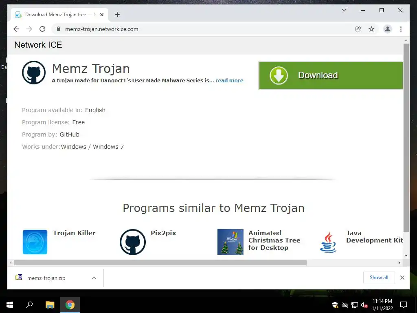
Task: Click the Chrome taskbar icon
Action: [70, 305]
